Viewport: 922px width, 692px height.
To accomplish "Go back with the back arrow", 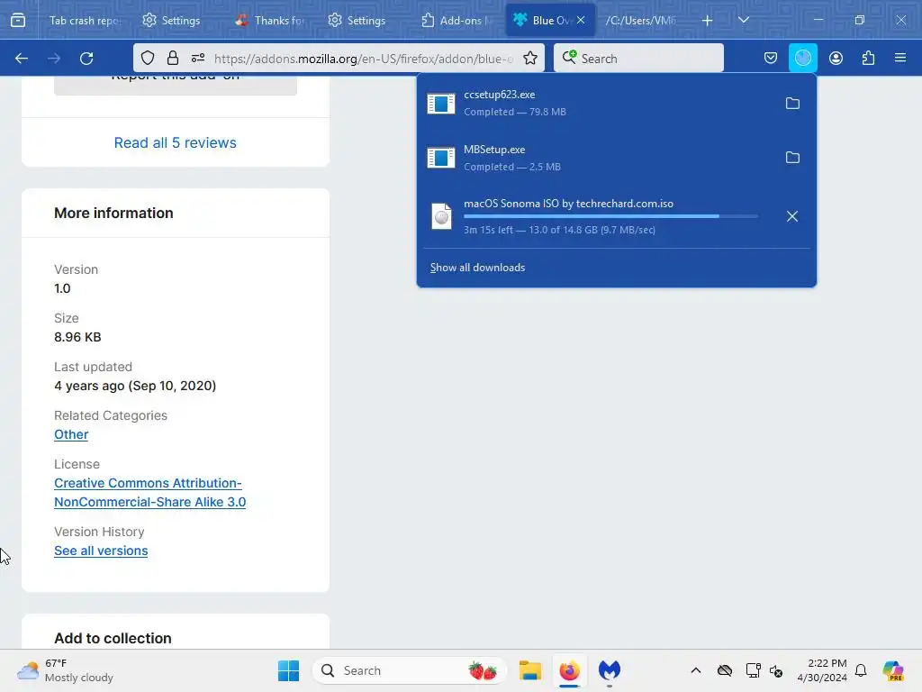I will point(22,59).
